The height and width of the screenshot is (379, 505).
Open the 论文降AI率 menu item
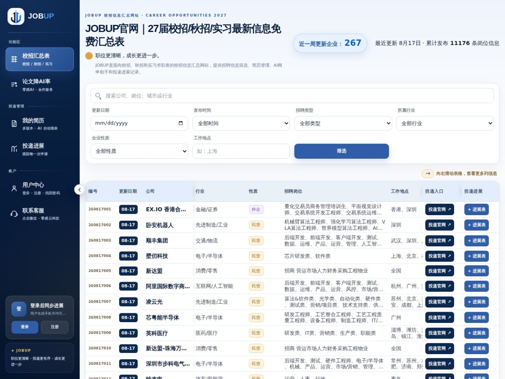pos(40,85)
